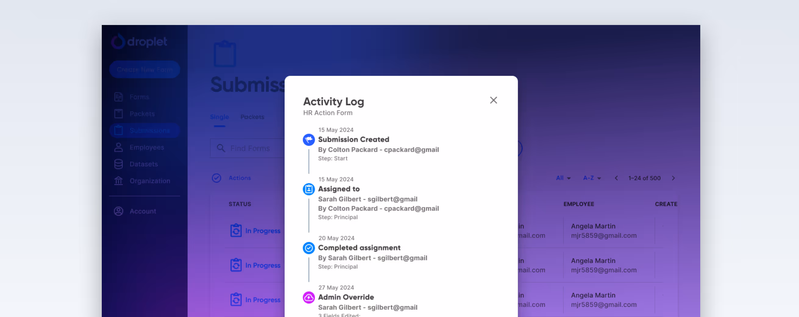Click the Admin Override entry title
799x317 pixels.
(346, 297)
